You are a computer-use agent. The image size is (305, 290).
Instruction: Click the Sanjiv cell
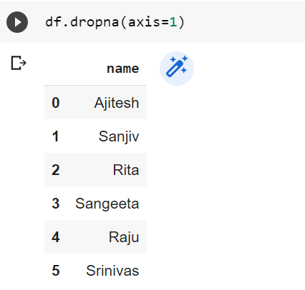pyautogui.click(x=119, y=136)
